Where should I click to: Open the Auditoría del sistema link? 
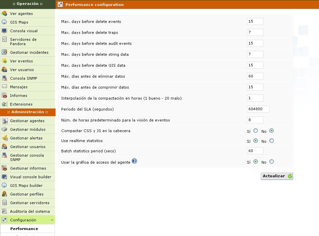[x=30, y=211]
